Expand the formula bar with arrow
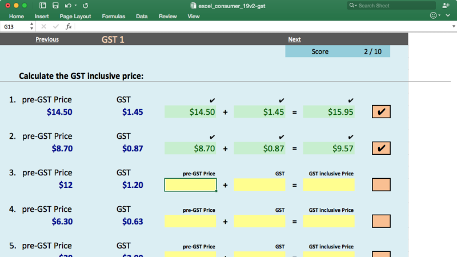Viewport: 457px width, 257px height. (454, 26)
